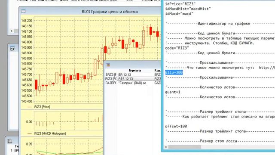Click the BRZ3 cell in the first column
Viewport: 275px width, 155px height.
pos(111,74)
